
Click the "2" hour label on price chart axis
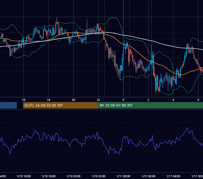coord(148,100)
